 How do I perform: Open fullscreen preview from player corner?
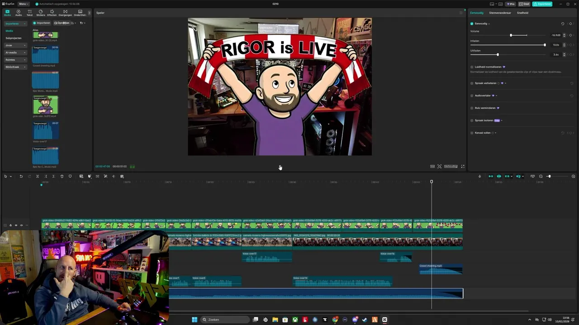coord(462,166)
